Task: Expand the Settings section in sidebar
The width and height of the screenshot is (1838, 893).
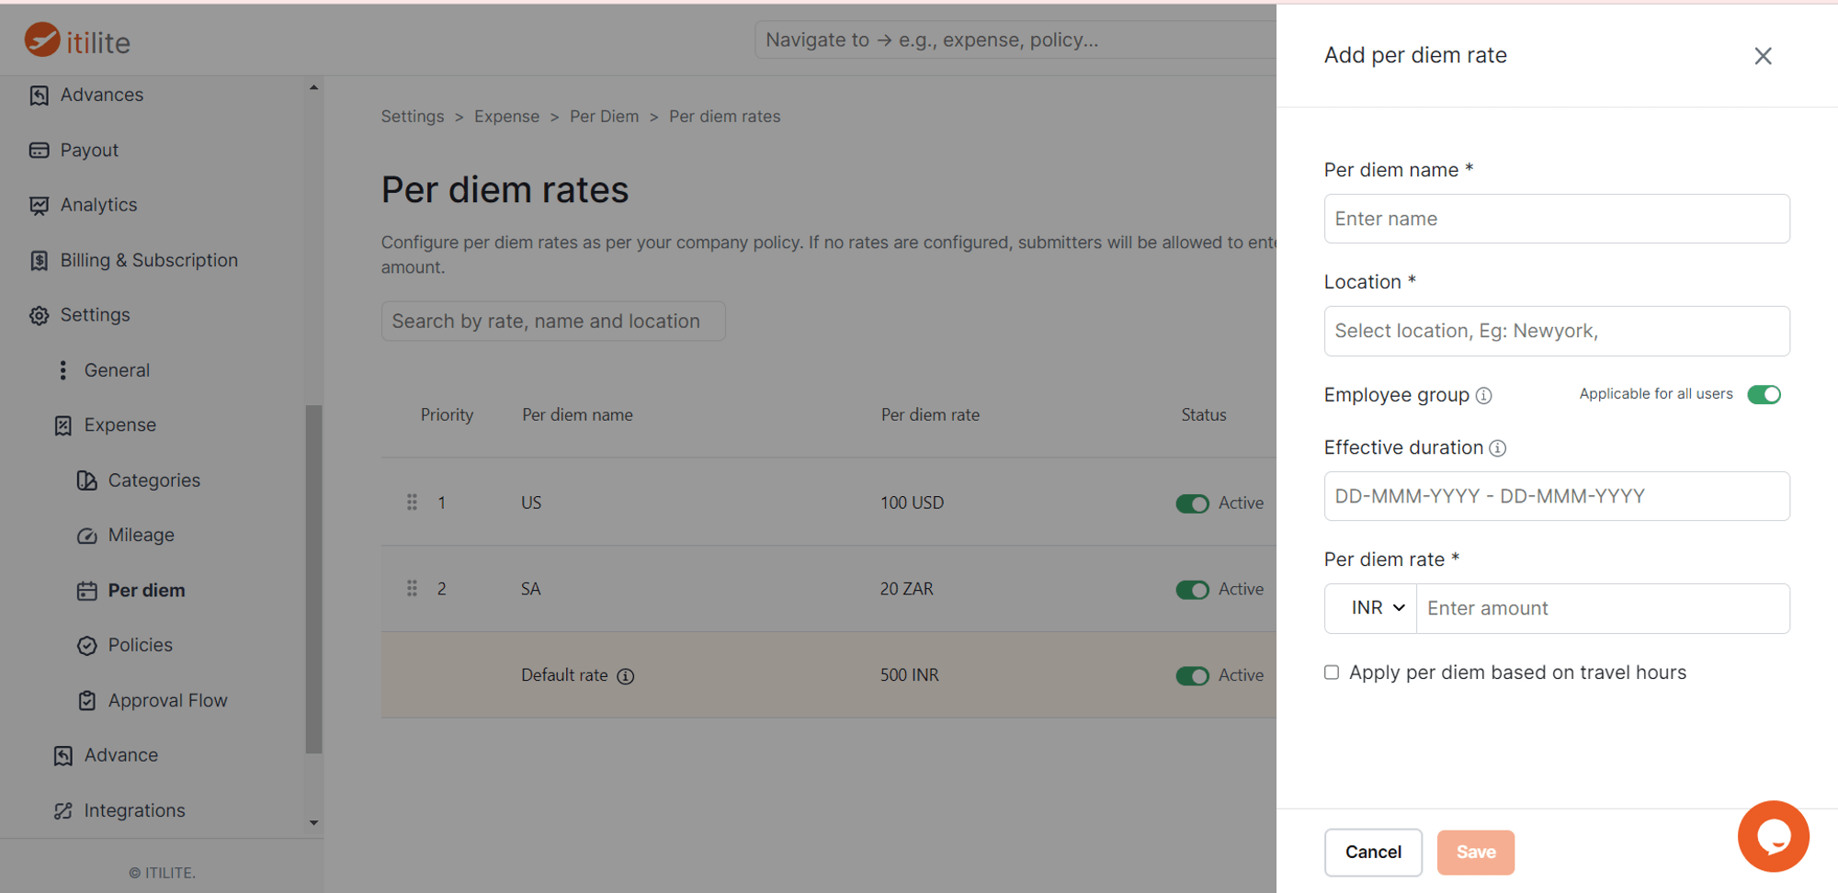Action: coord(95,314)
